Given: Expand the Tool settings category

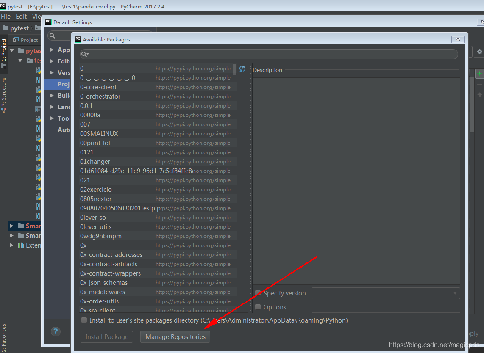Looking at the screenshot, I should pyautogui.click(x=52, y=118).
